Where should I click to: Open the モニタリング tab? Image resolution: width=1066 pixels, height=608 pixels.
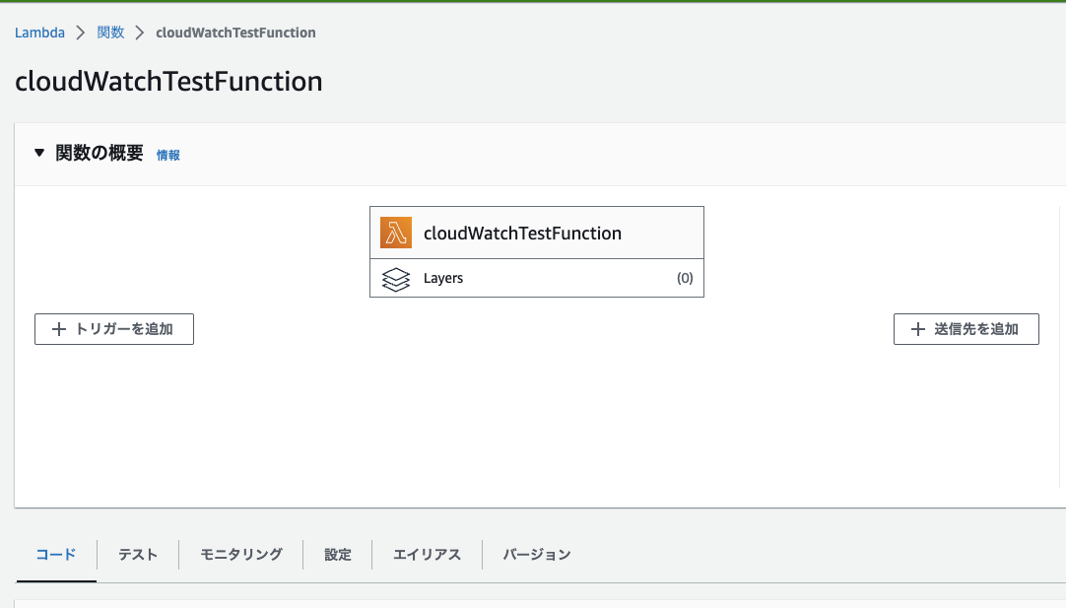[x=241, y=554]
